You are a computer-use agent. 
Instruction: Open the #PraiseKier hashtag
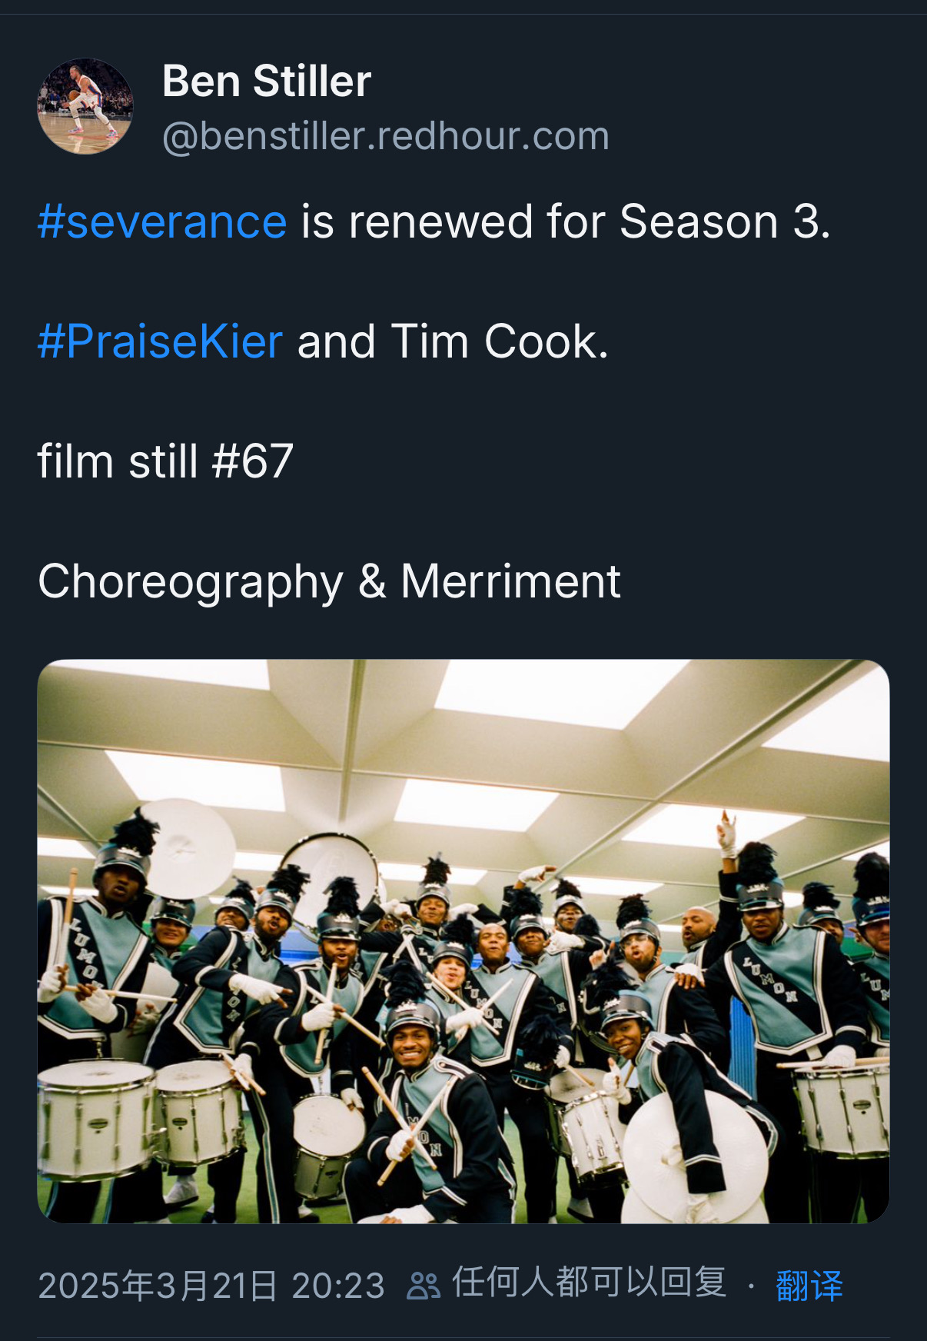click(160, 341)
